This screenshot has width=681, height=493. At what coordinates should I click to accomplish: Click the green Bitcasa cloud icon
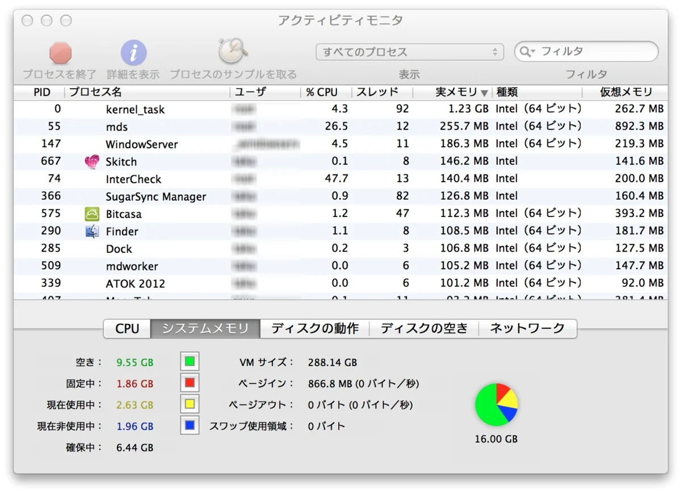(92, 214)
